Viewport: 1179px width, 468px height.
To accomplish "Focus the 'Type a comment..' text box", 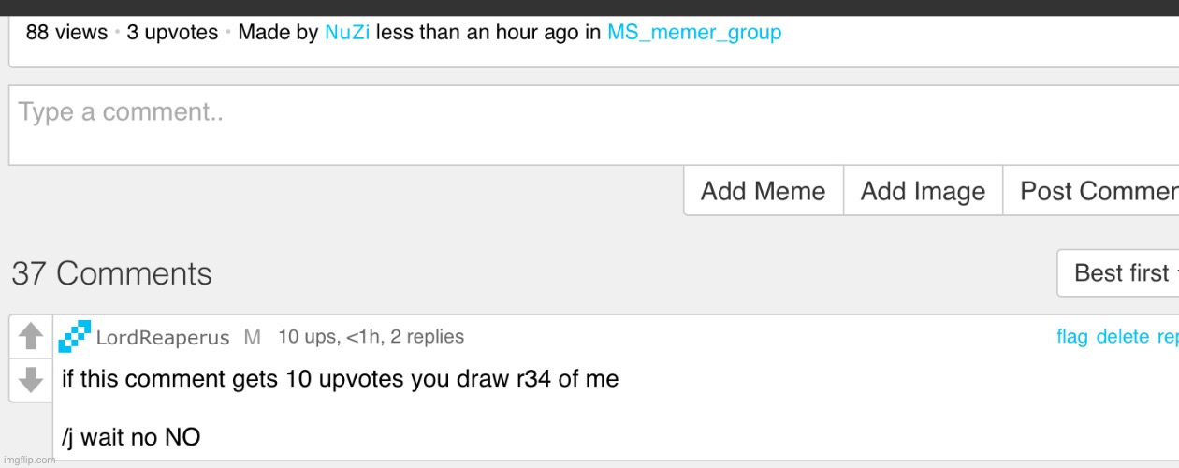I will click(594, 125).
